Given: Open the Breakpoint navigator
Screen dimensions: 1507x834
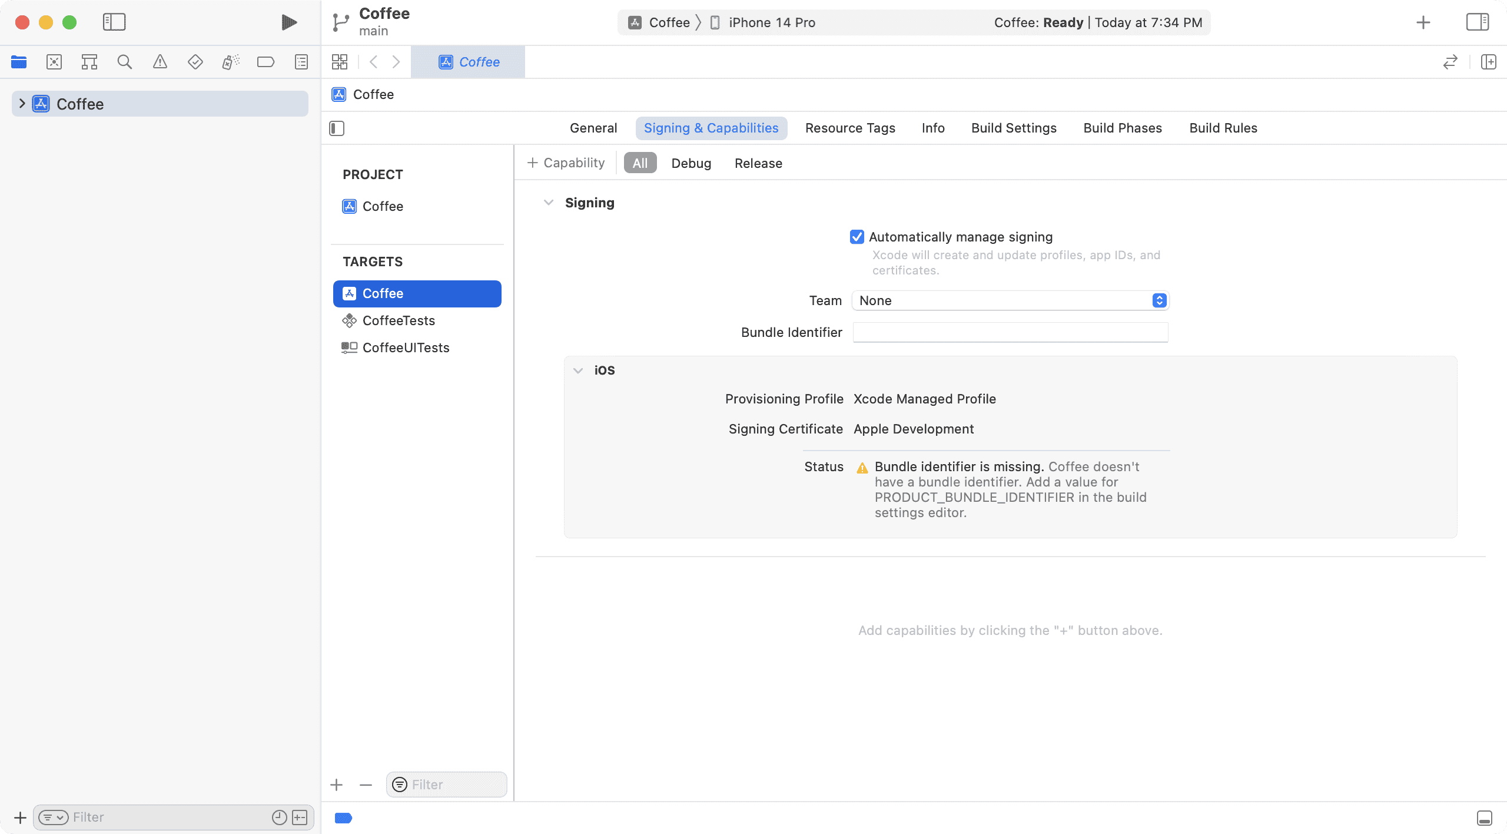Looking at the screenshot, I should pos(265,61).
